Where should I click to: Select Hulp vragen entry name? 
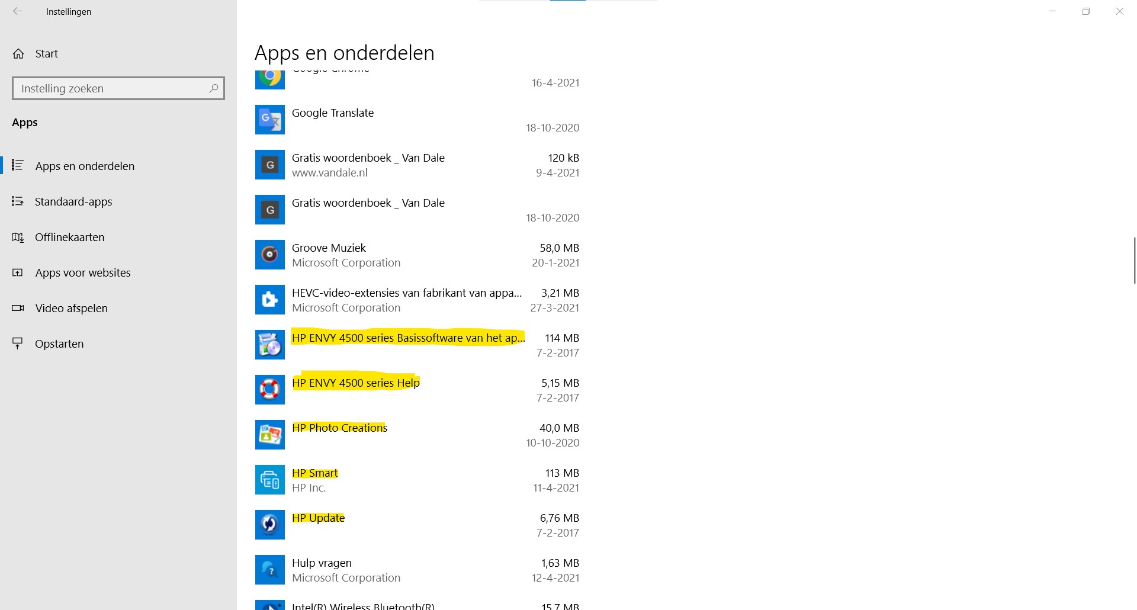(x=322, y=563)
